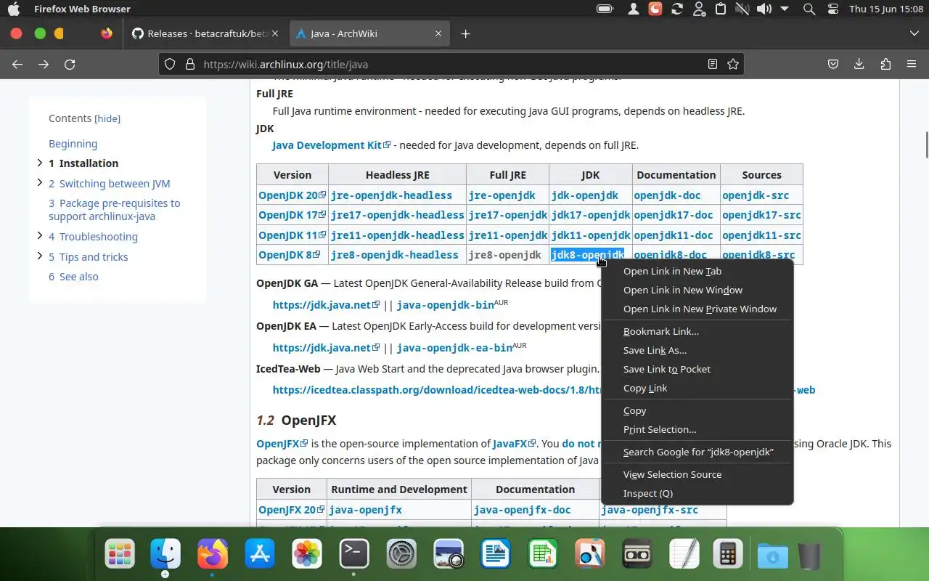Bookmark this page with the star icon
Viewport: 929px width, 581px height.
pos(733,64)
